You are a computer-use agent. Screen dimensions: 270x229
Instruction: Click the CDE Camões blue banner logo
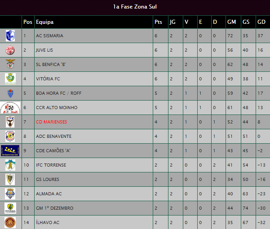click(x=10, y=150)
